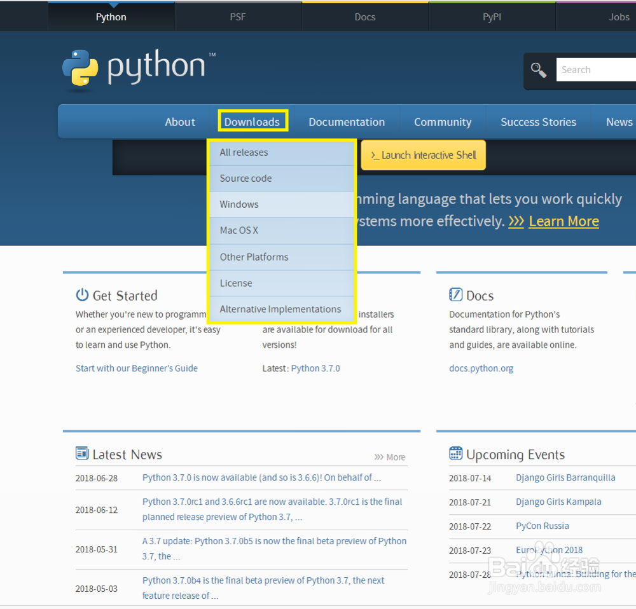Viewport: 636px width, 609px height.
Task: Open Django Girls Kampala event
Action: pos(558,502)
